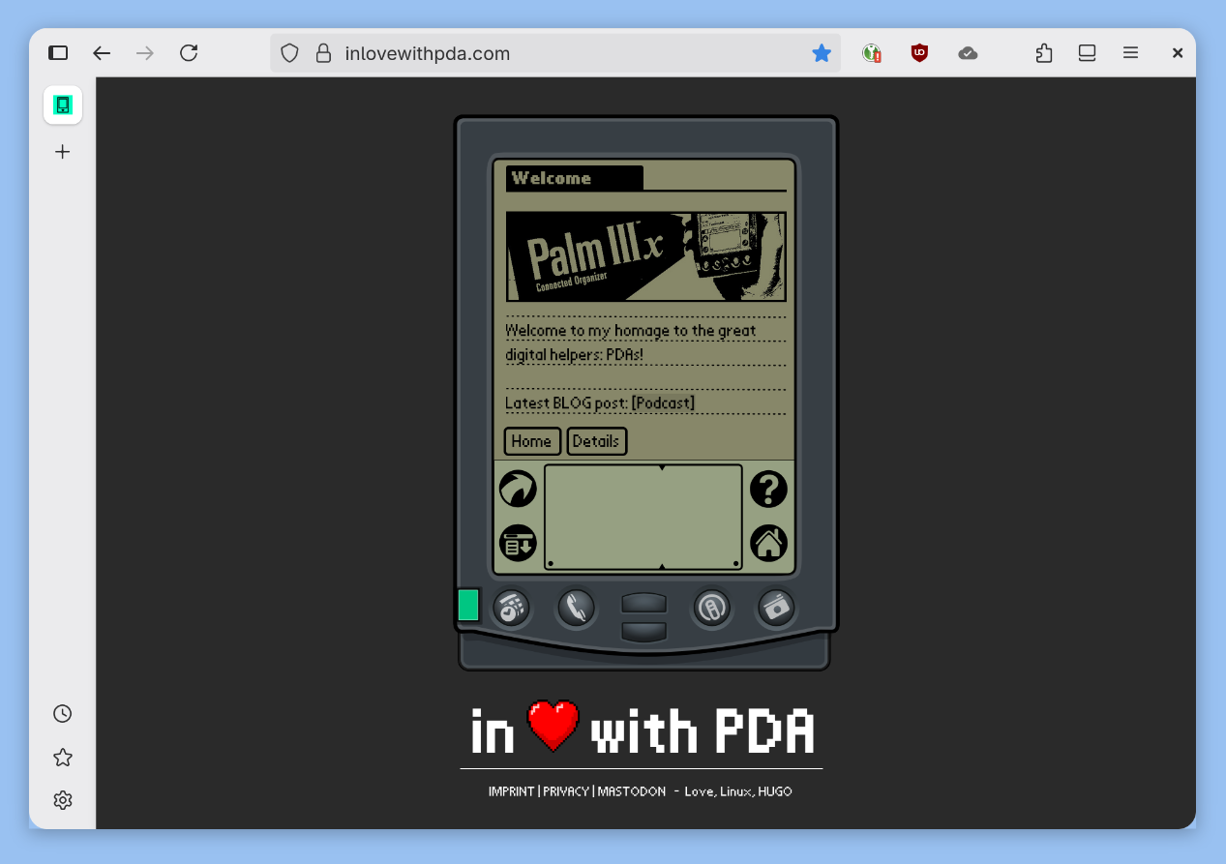Open the bookmarks star in sidebar

coord(63,758)
